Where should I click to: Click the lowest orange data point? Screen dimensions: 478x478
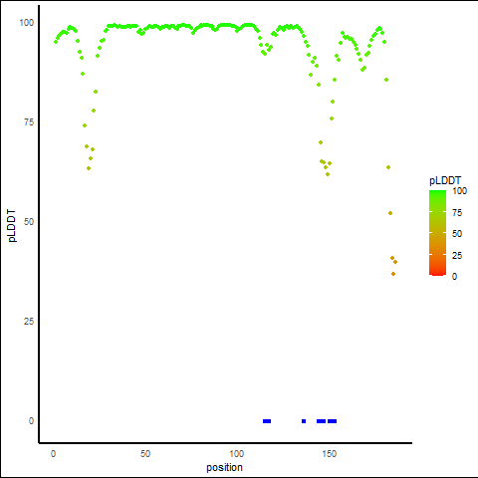[393, 274]
